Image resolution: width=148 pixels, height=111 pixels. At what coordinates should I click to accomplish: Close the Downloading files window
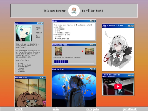click(95, 45)
